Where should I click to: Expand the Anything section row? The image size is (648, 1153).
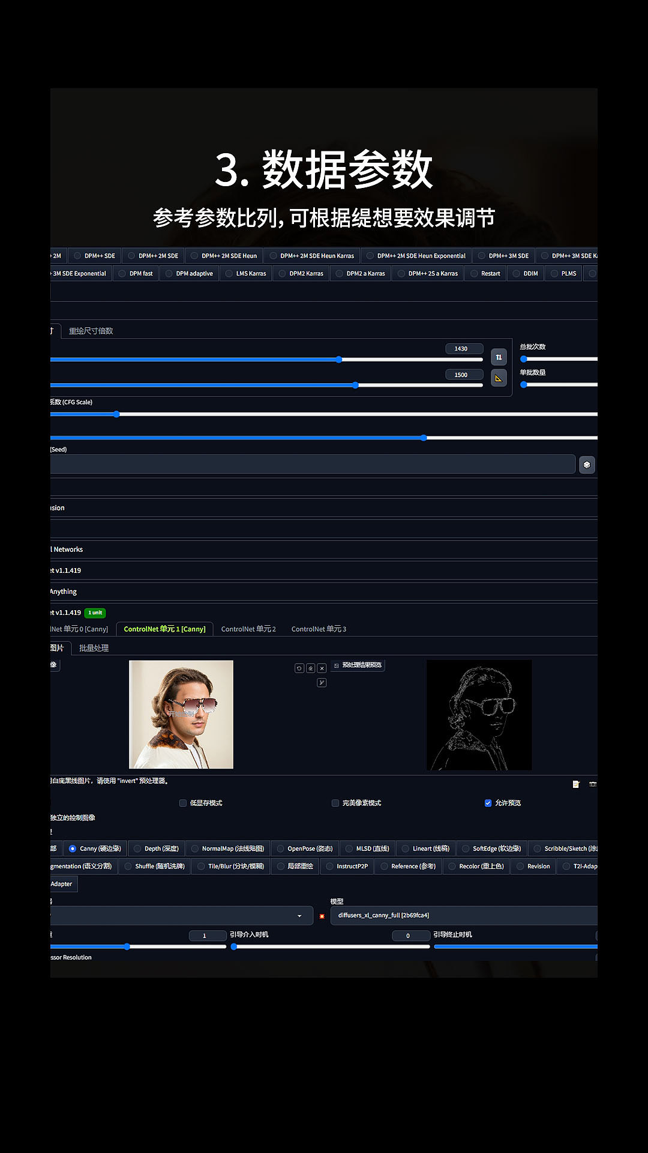[x=324, y=592]
